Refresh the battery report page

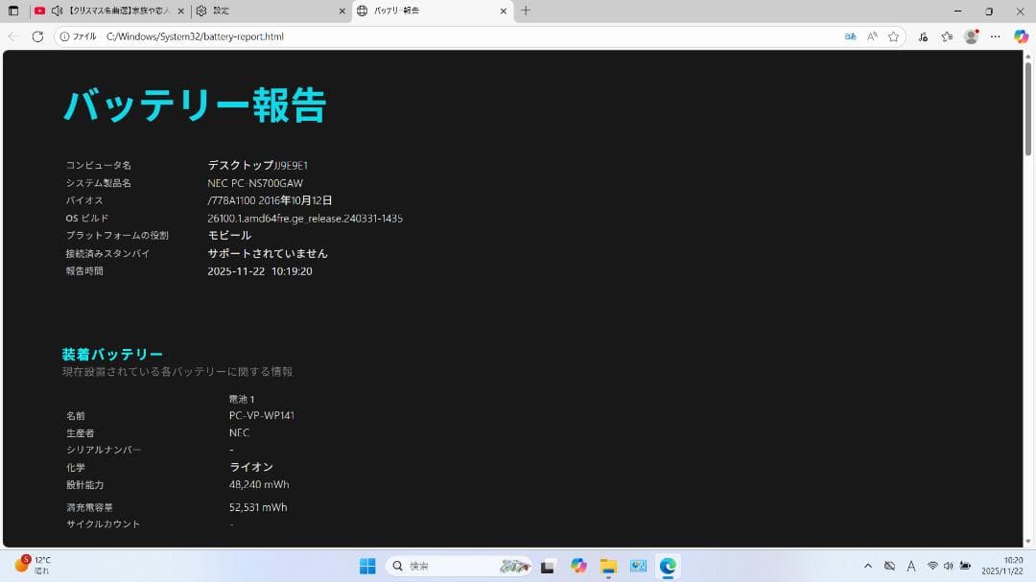pos(37,36)
